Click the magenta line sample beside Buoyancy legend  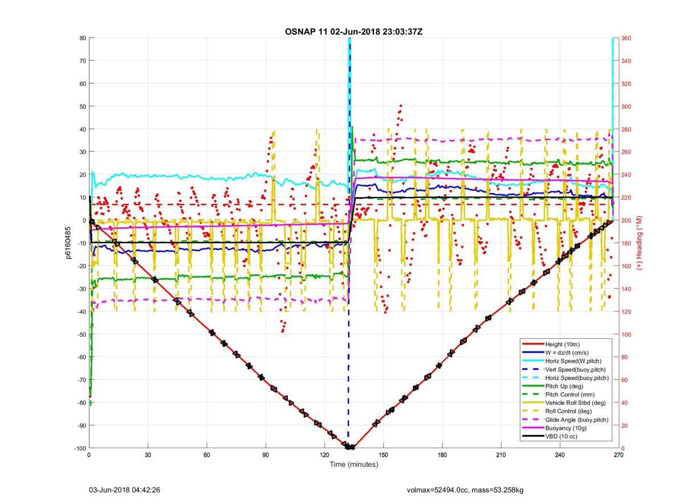coord(532,428)
